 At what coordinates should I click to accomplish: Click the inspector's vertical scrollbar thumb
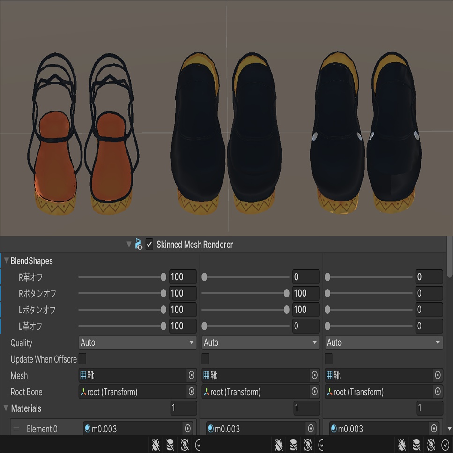tap(449, 257)
